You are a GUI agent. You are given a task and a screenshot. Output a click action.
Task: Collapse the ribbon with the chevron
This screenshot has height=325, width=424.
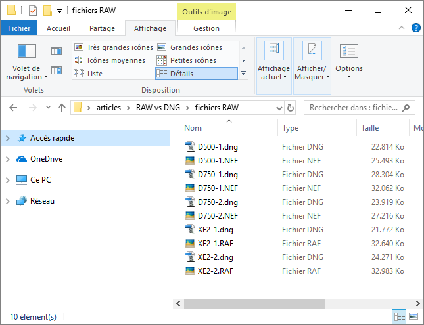pos(402,28)
